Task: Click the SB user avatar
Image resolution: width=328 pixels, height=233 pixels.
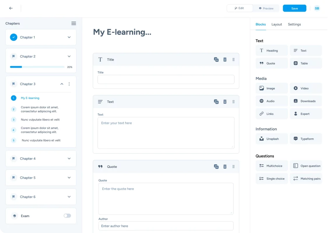Action: 317,8
